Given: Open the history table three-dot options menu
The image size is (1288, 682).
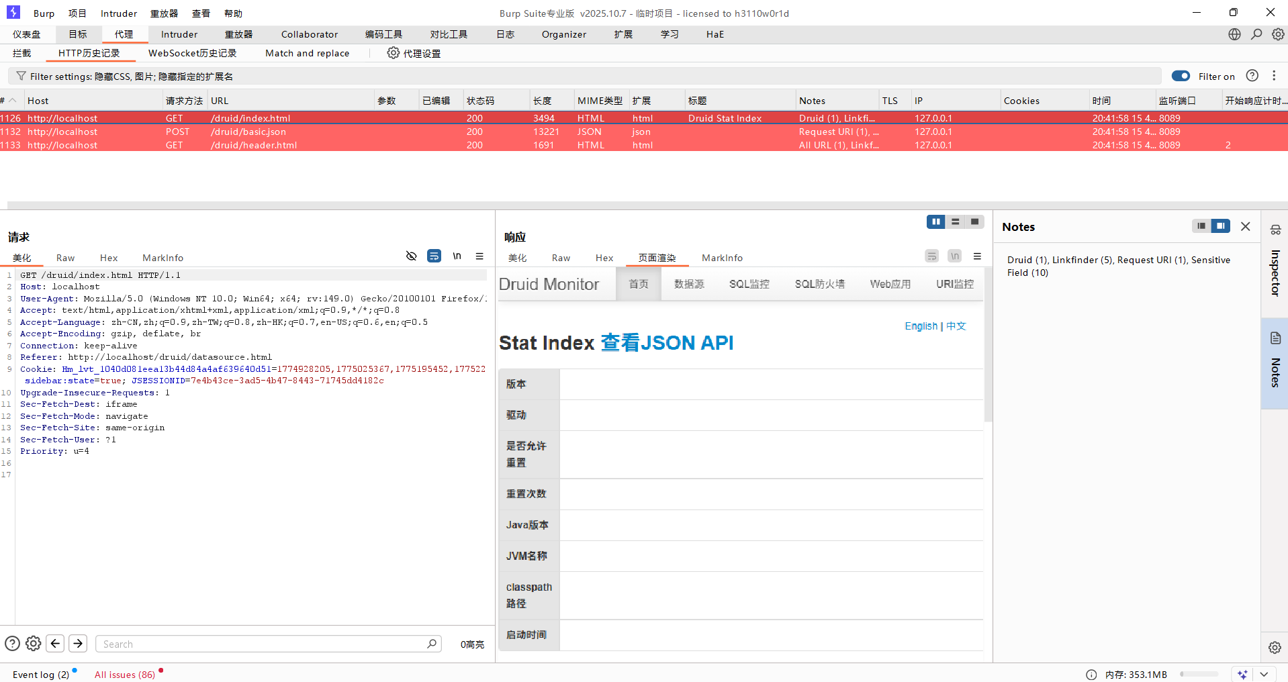Looking at the screenshot, I should pyautogui.click(x=1274, y=76).
